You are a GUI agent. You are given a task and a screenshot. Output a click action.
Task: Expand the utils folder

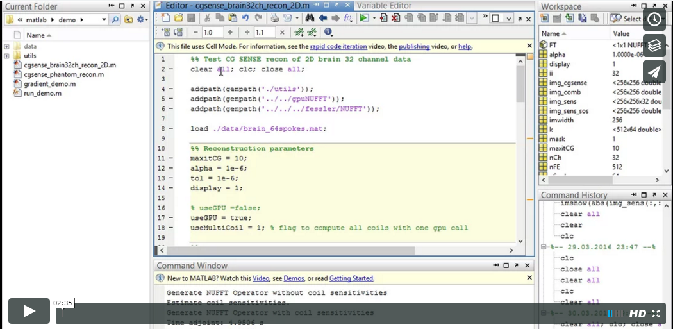click(6, 56)
